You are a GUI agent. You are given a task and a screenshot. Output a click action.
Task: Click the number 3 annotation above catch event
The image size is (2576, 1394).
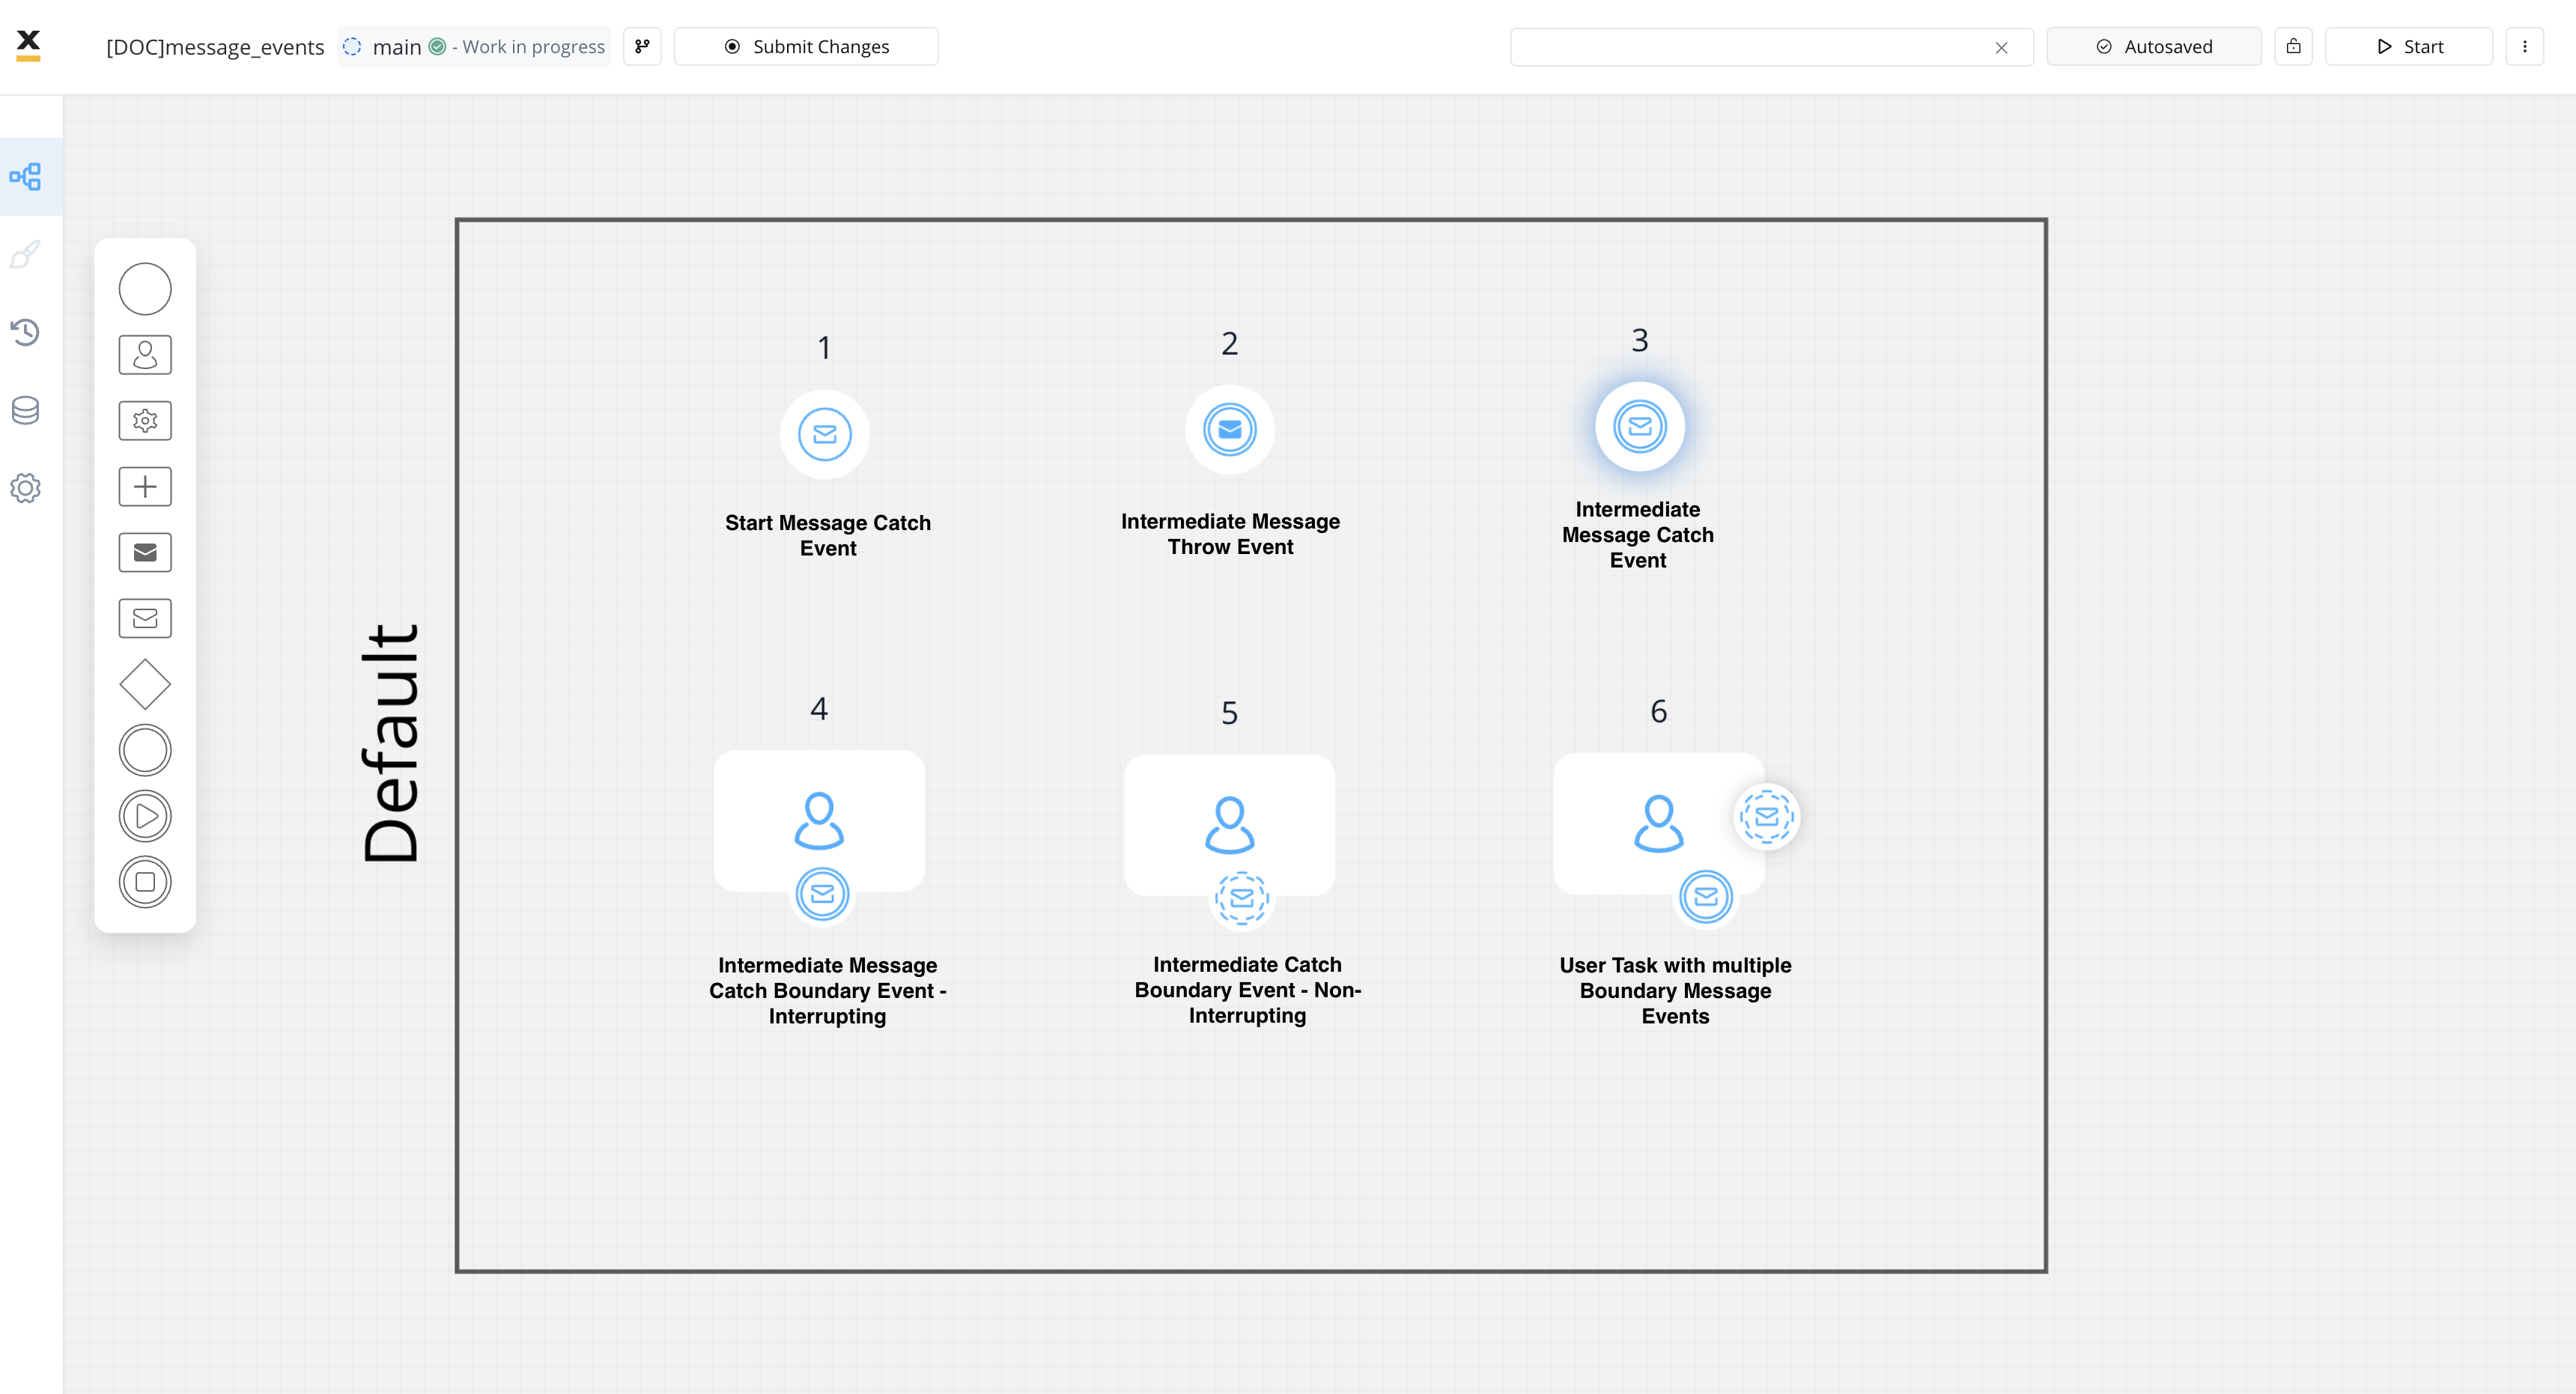pyautogui.click(x=1640, y=340)
